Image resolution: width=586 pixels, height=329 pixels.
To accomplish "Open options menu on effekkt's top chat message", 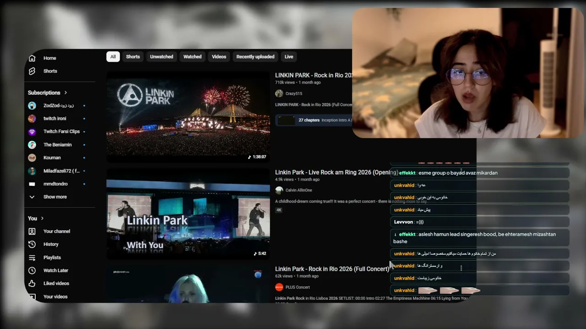I will coord(461,172).
